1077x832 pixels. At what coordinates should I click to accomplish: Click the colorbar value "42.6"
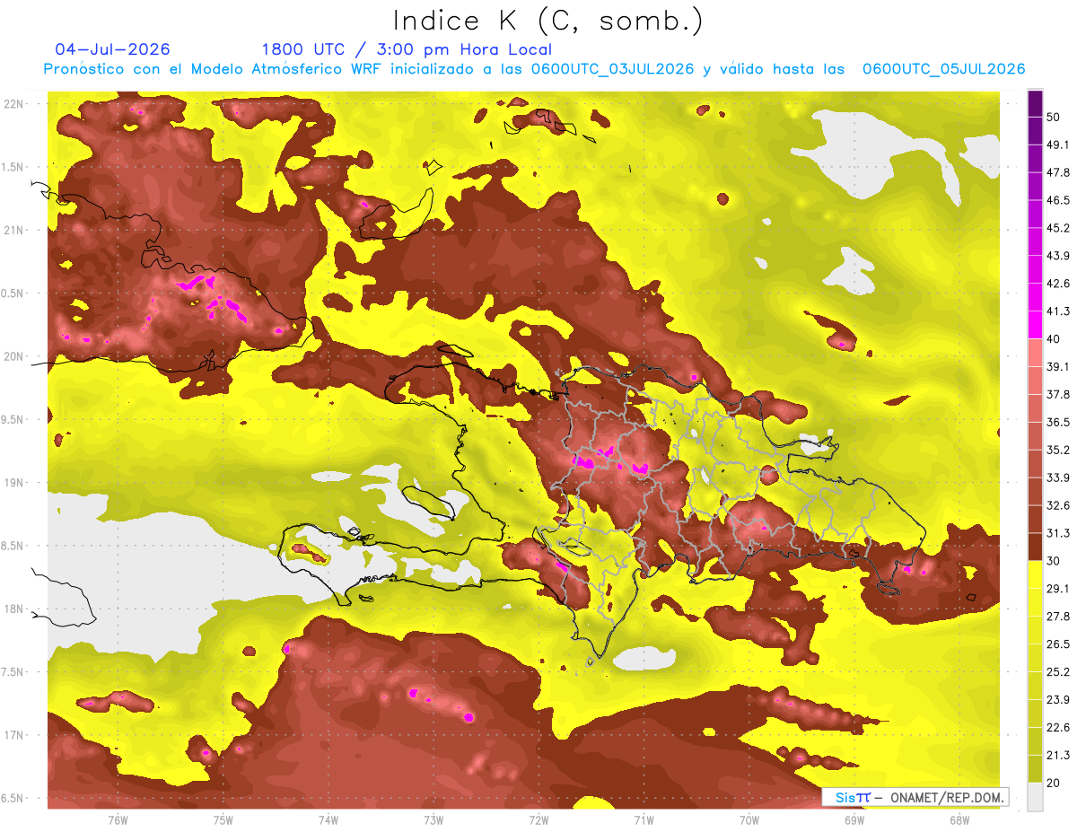[1056, 284]
